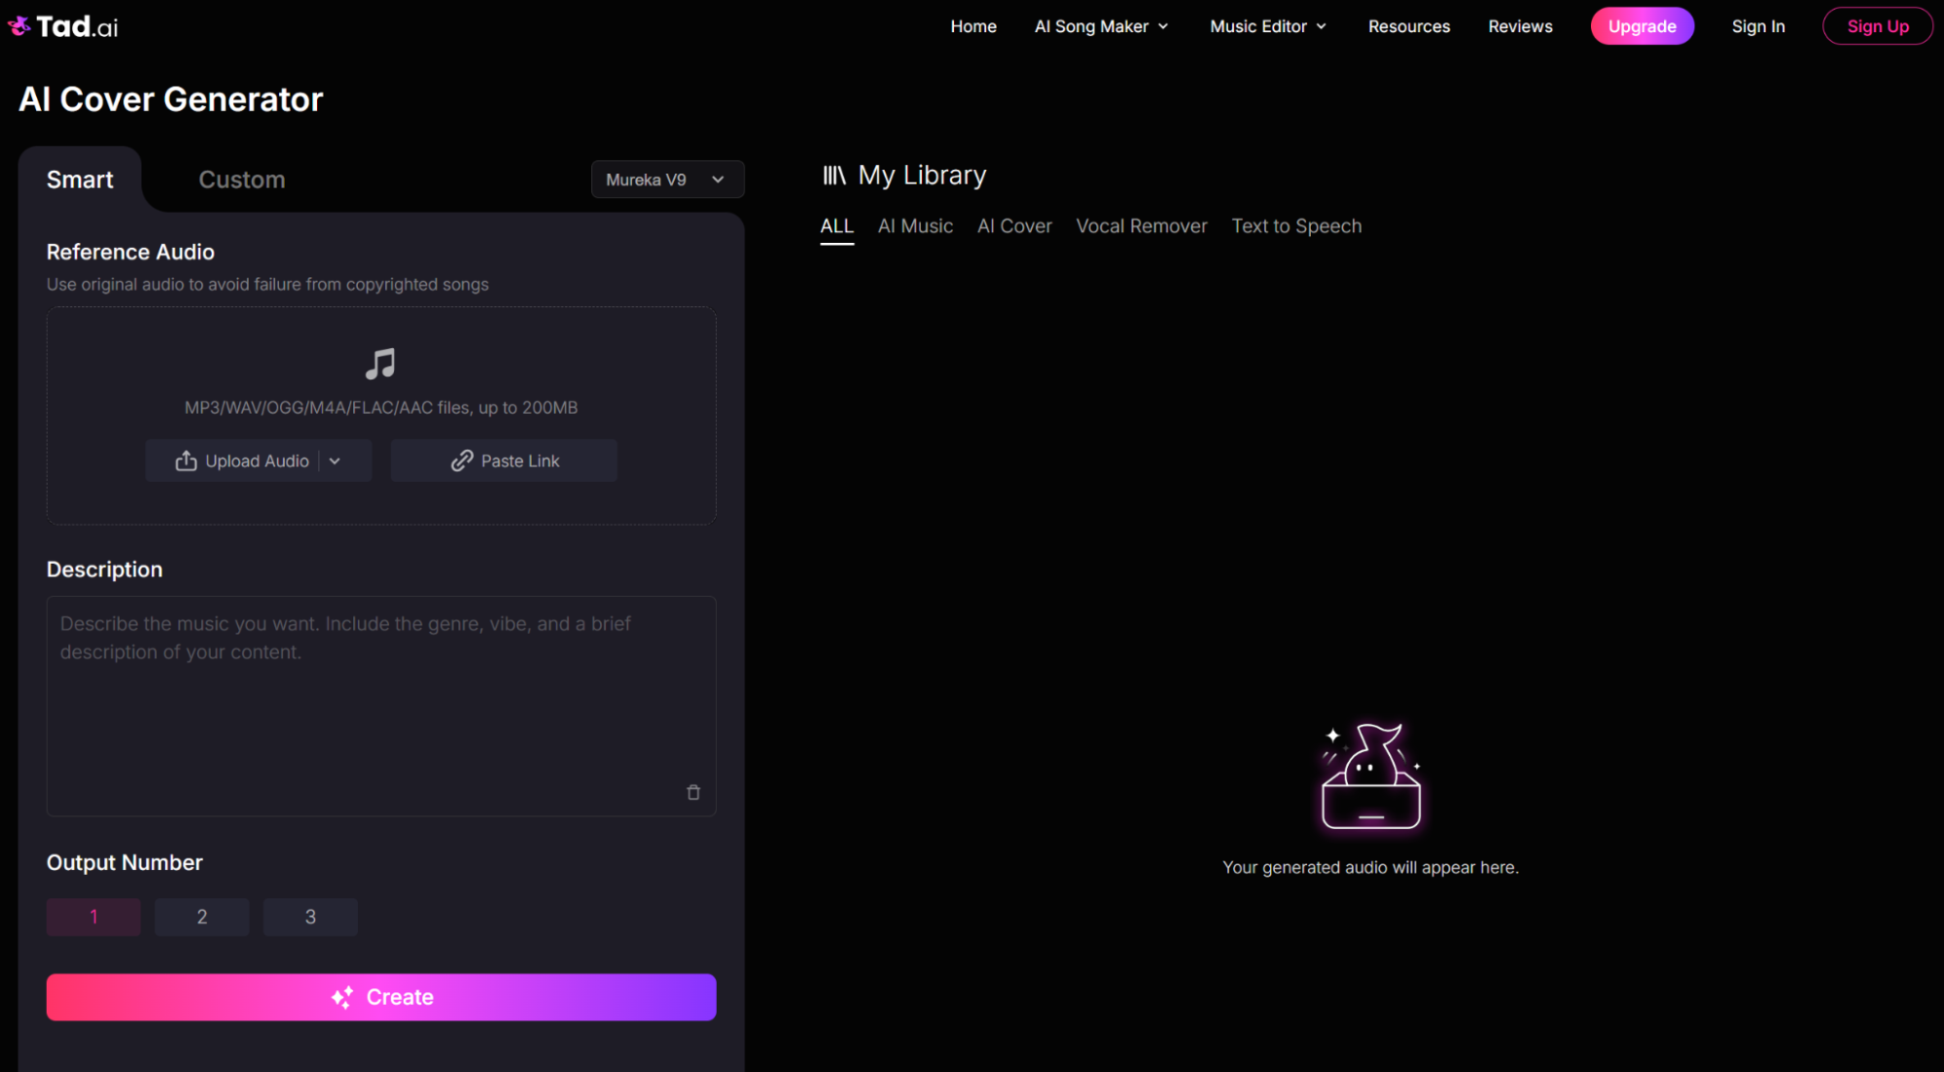Open the Resources page
The height and width of the screenshot is (1072, 1944).
coord(1409,26)
